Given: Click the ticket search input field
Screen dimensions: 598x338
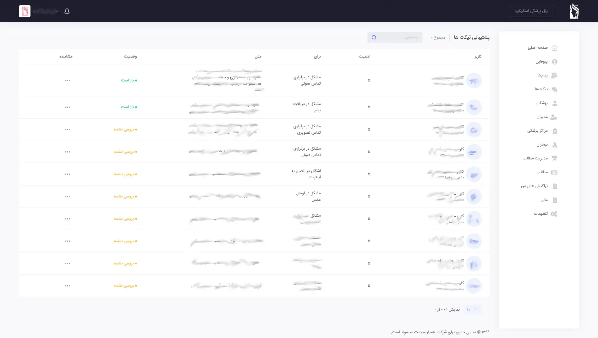Looking at the screenshot, I should coord(395,37).
